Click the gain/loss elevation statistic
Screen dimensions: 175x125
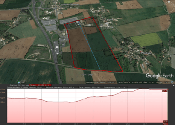55,87
